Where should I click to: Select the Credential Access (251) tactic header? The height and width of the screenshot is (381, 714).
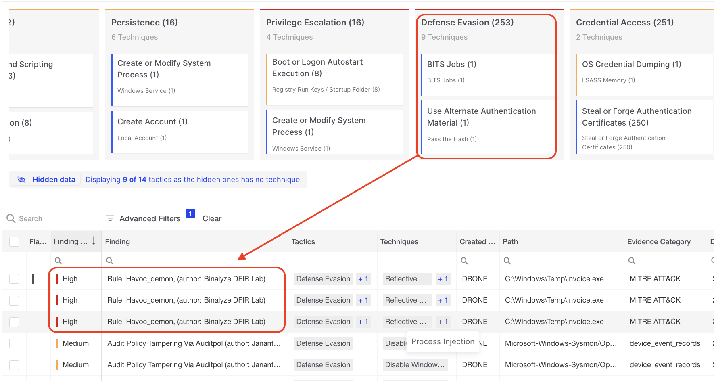(624, 23)
